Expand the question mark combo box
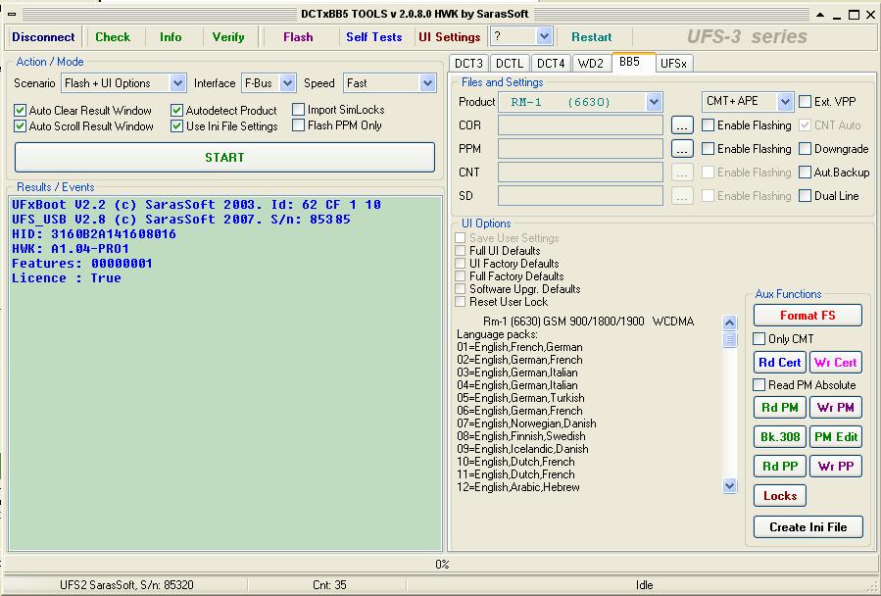The height and width of the screenshot is (596, 881). point(543,36)
